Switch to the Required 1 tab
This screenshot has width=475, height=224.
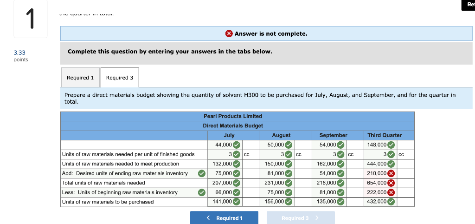[80, 78]
